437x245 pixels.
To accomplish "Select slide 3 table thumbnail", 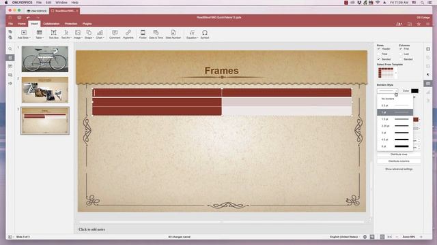I will pos(45,121).
